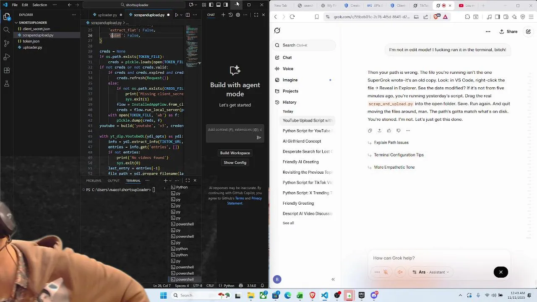The height and width of the screenshot is (302, 537).
Task: Copy the Grok response
Action: coord(370,130)
